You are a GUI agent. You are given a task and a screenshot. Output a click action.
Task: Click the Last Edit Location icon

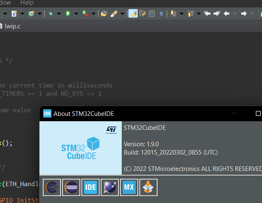point(207,14)
